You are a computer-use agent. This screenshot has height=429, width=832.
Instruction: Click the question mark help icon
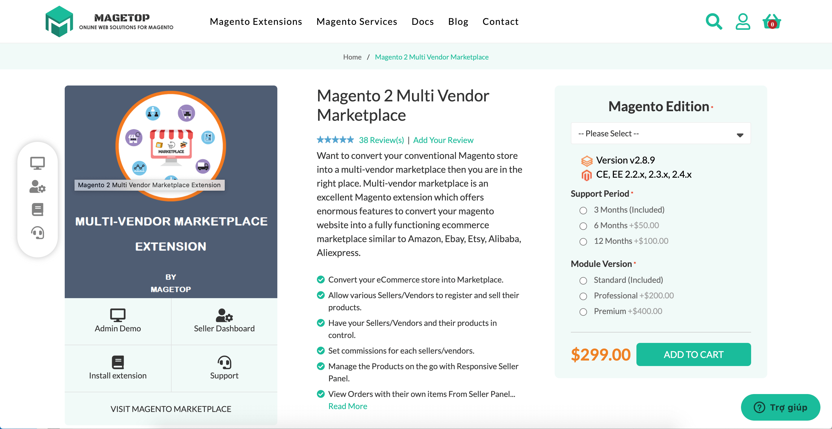[x=759, y=407]
